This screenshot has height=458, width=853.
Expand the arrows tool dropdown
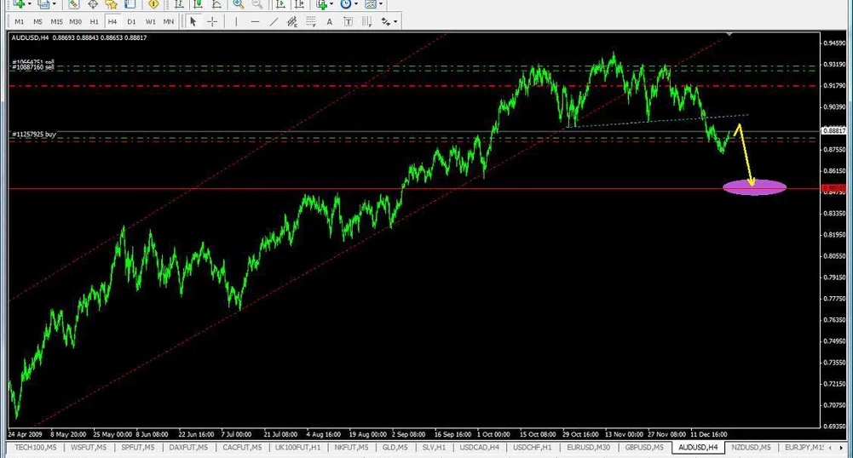[x=395, y=22]
